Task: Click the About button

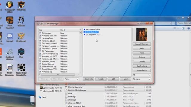Action: pos(142,53)
